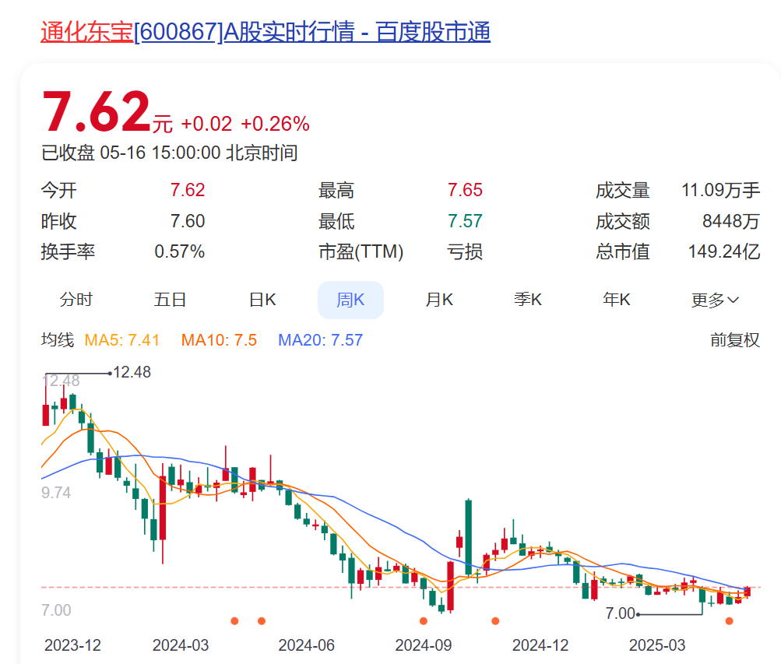Click the MA5: 7.41 indicator label
Screen dimensions: 781x664
(x=122, y=340)
